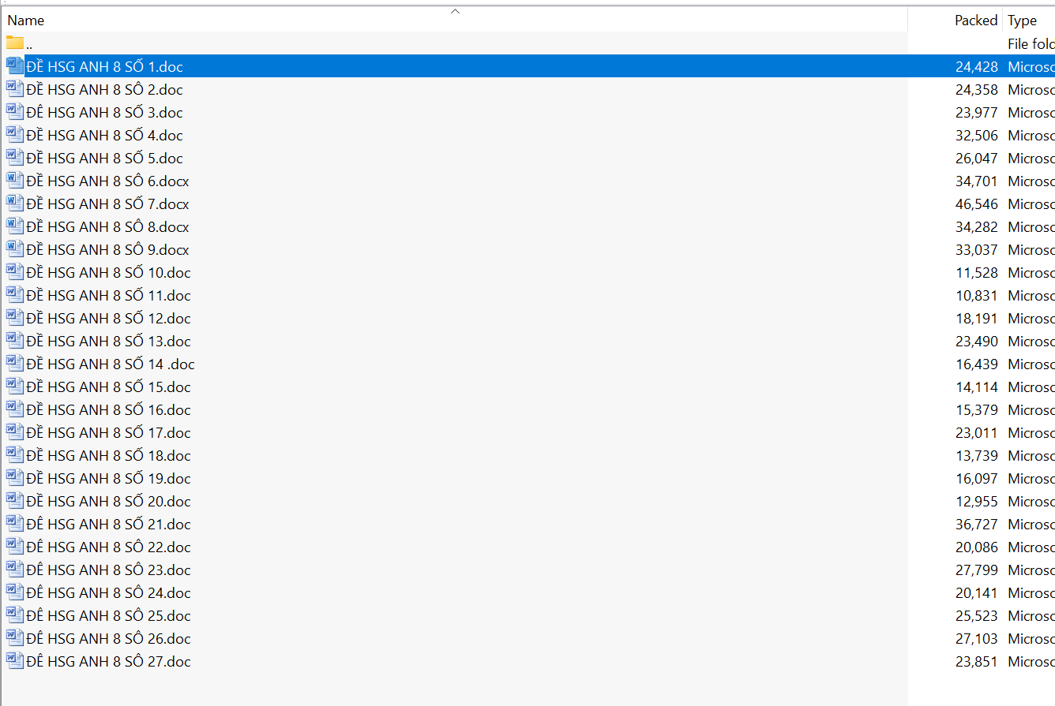Click the Word icon of SỐ 7.docx
The height and width of the screenshot is (706, 1055).
[x=15, y=204]
